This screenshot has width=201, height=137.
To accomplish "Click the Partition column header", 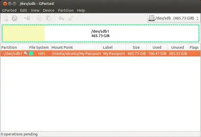I will 14,47.
